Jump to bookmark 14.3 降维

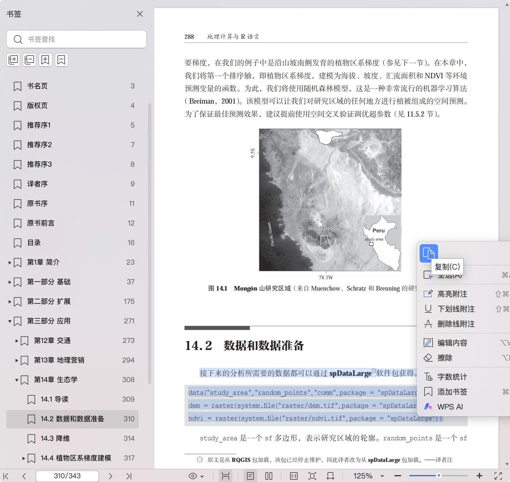[x=56, y=438]
